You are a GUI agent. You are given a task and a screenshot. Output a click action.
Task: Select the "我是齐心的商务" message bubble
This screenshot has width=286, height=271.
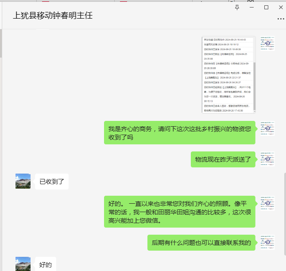click(x=180, y=133)
